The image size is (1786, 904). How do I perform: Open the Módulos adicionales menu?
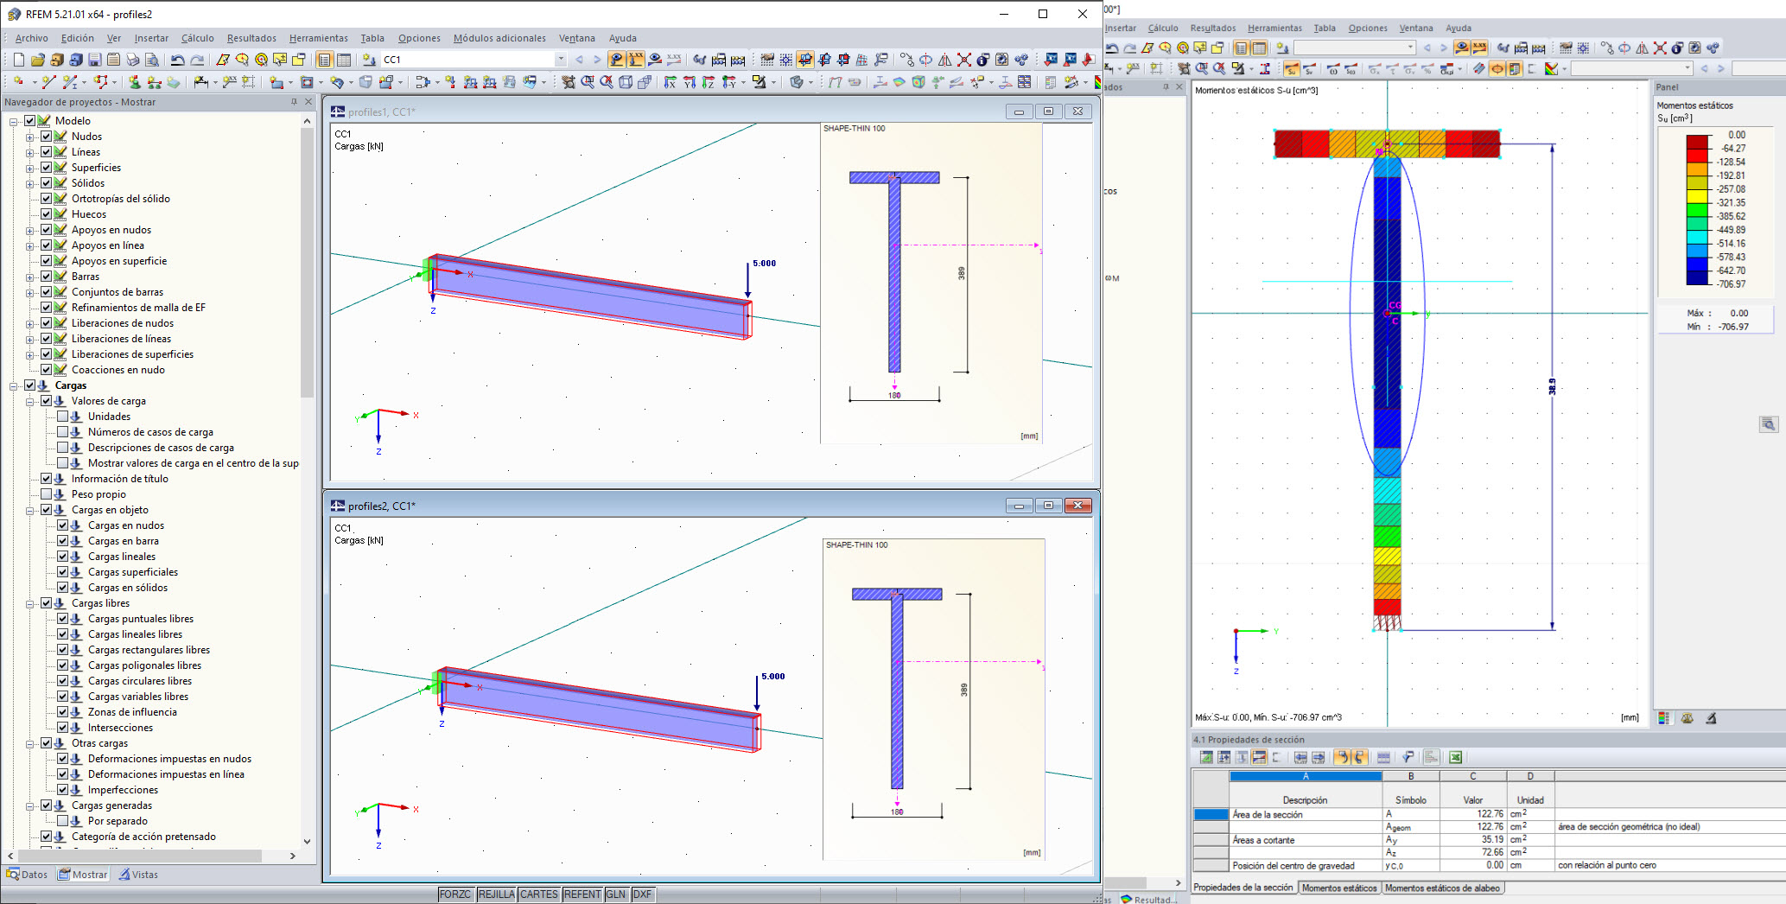tap(499, 38)
